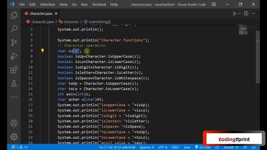Open the Testing flask view
The height and width of the screenshot is (150, 267).
point(14,83)
